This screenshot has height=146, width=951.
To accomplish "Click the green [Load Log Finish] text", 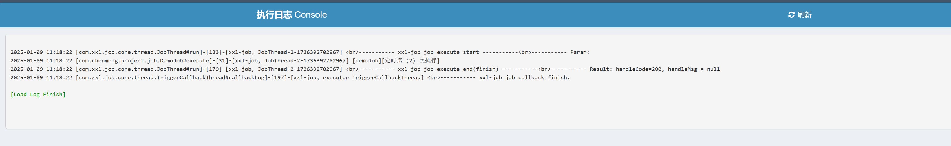I will [38, 95].
